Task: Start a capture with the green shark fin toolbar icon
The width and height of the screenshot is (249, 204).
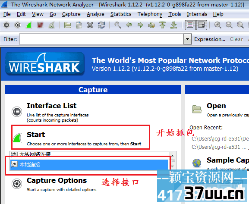Action: pos(29,25)
